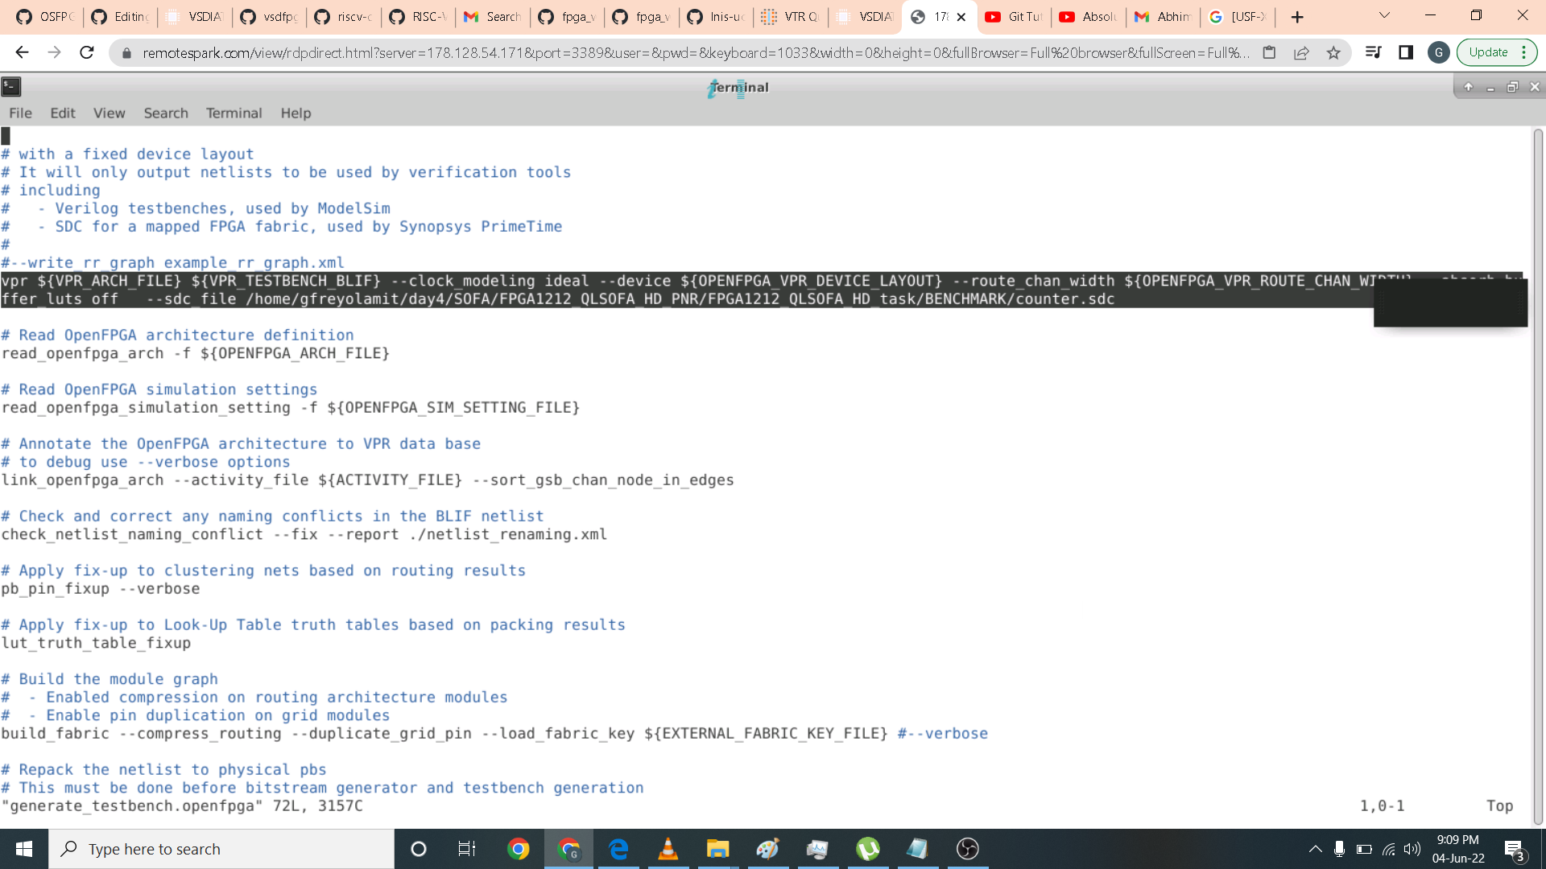Open Microsoft Edge from taskbar
Viewport: 1546px width, 869px height.
pos(618,849)
